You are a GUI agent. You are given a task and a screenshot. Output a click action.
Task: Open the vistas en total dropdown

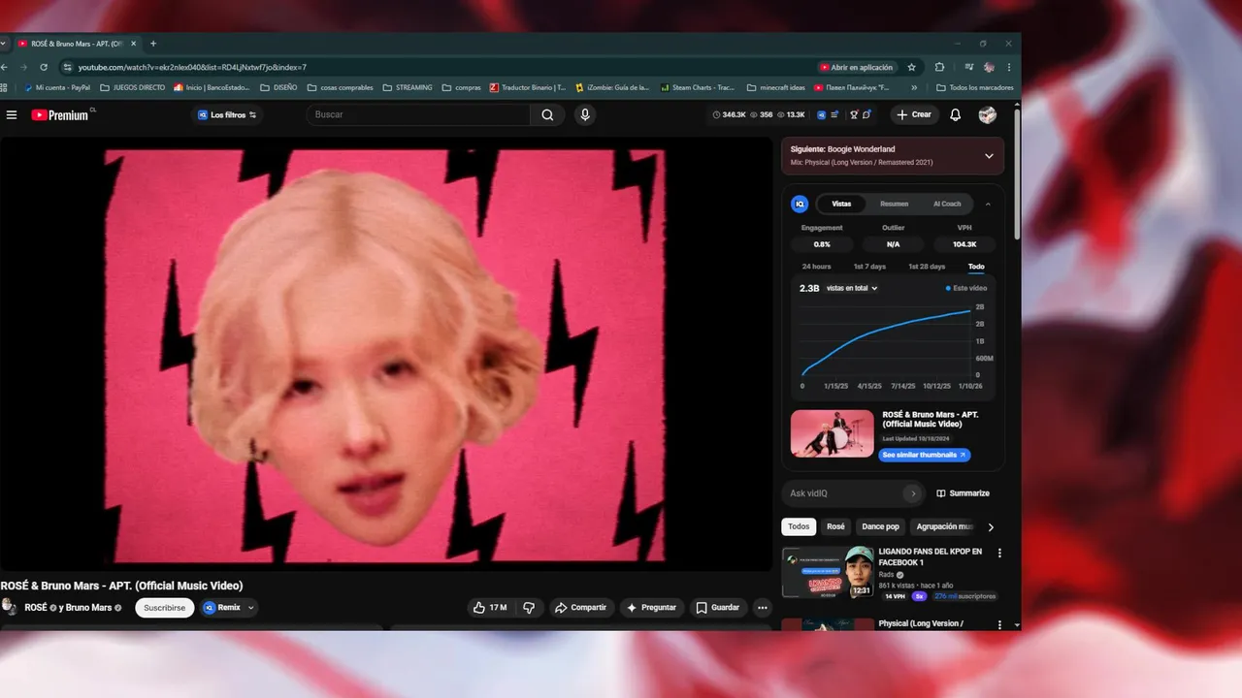852,288
